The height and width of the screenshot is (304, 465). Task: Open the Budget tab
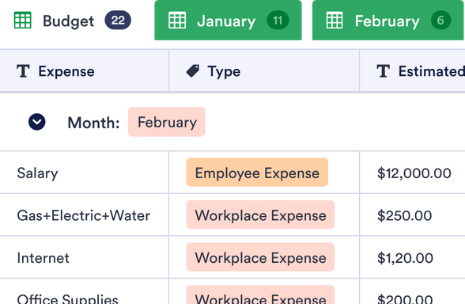click(x=73, y=21)
